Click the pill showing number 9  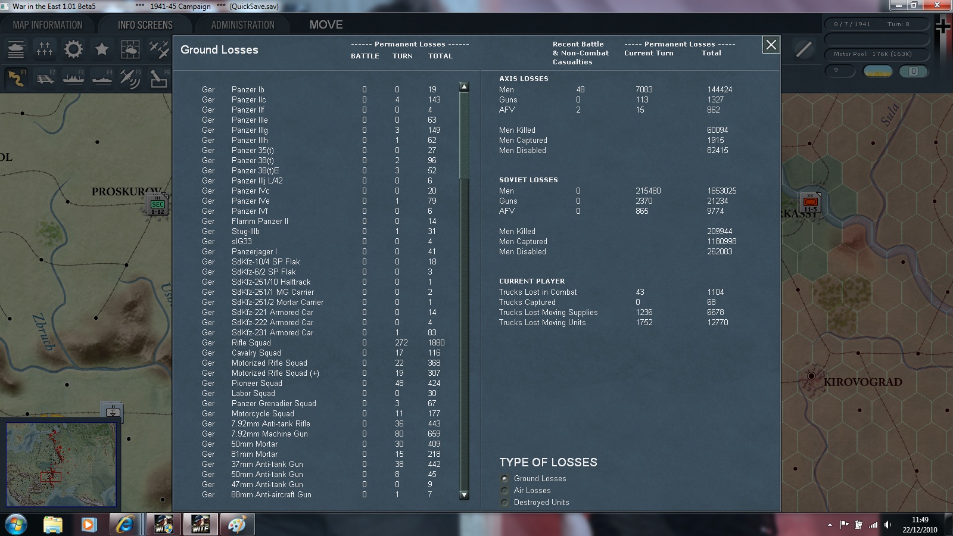(839, 71)
